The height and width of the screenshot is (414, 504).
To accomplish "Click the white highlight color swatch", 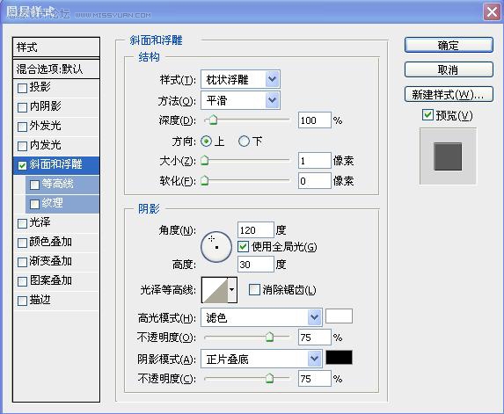I will click(339, 316).
